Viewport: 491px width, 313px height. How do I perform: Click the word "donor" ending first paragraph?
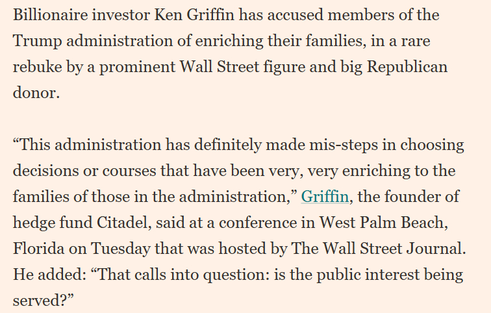34,93
